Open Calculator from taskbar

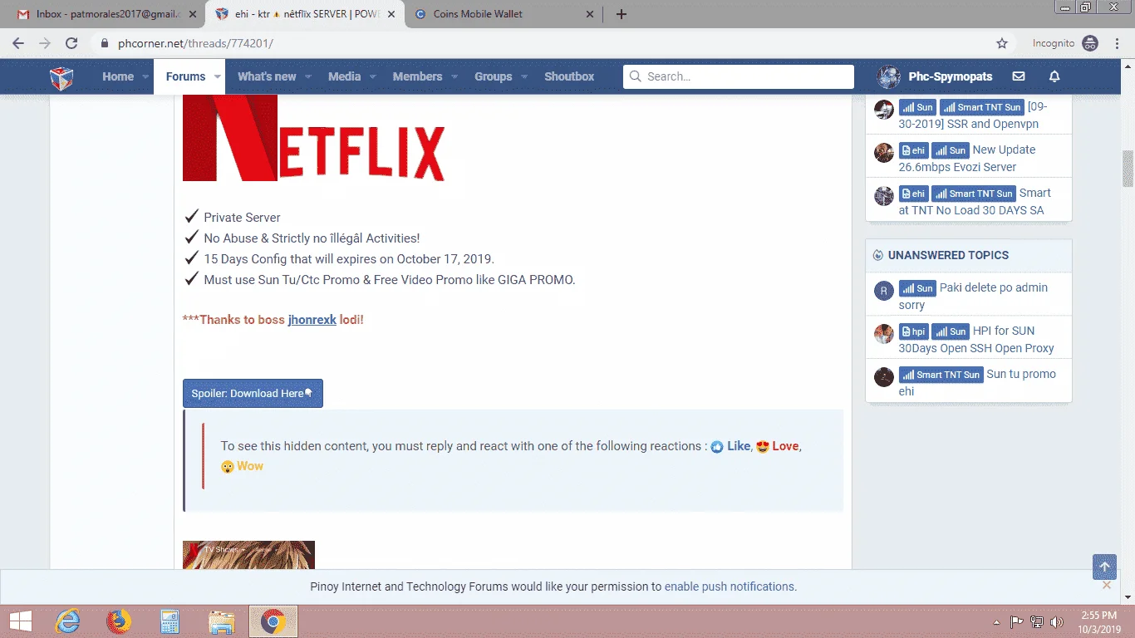click(170, 621)
